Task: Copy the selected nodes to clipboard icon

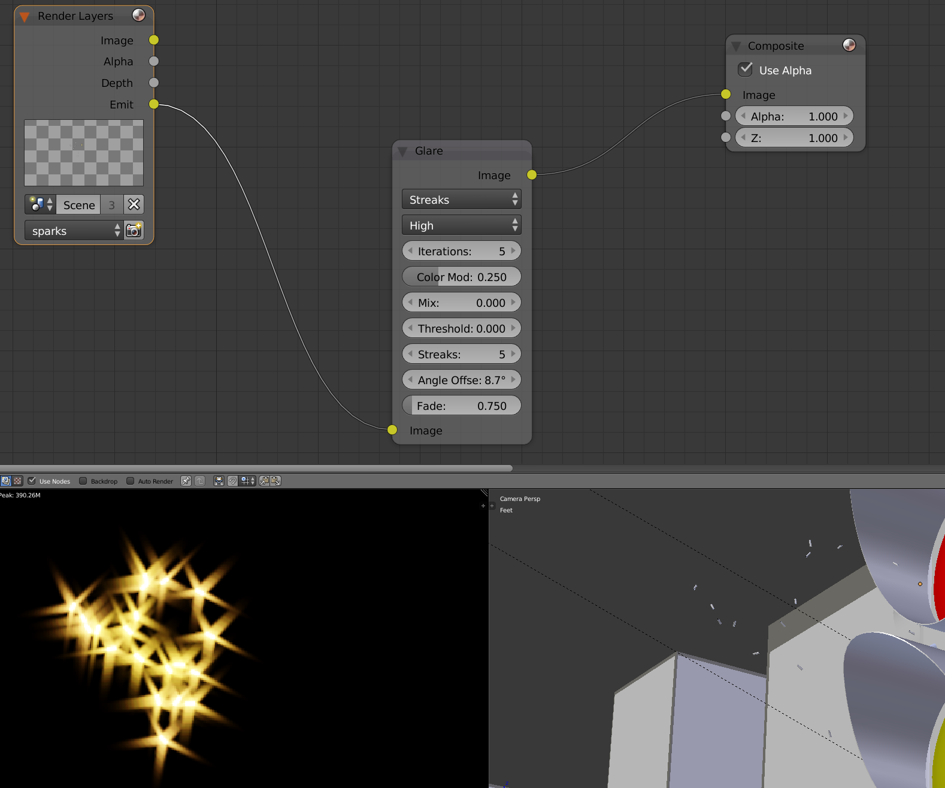Action: [x=264, y=481]
